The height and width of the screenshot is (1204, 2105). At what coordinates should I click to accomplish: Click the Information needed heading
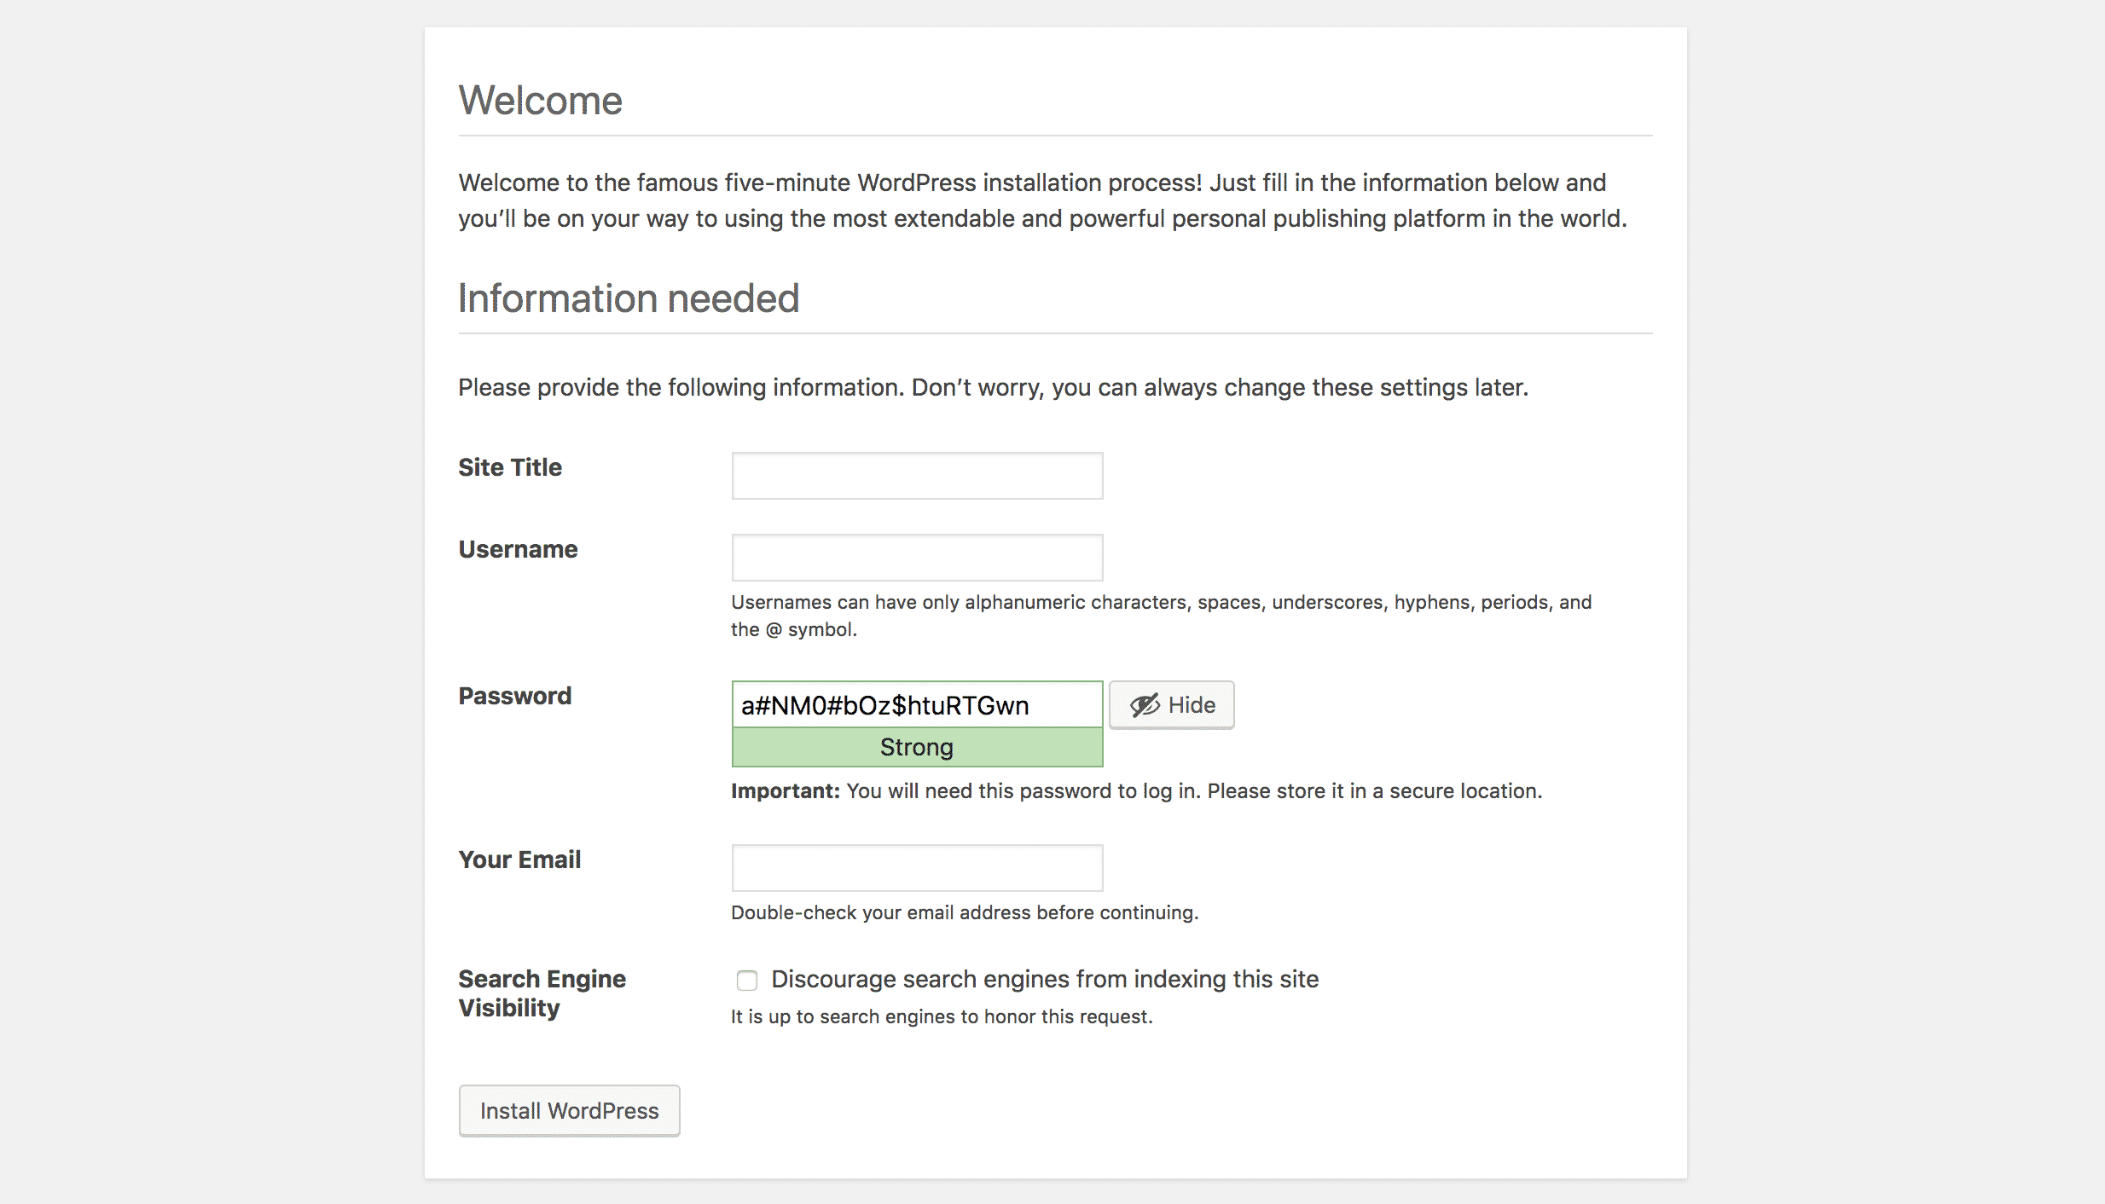[x=629, y=298]
